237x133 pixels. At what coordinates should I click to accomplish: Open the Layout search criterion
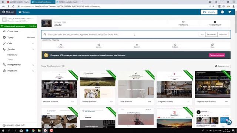tap(99, 46)
